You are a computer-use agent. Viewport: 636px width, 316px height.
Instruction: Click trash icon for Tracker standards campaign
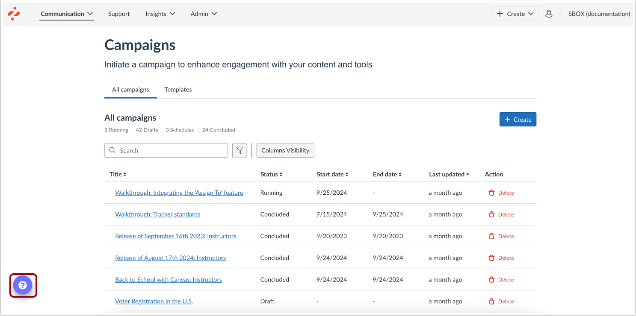coord(492,214)
